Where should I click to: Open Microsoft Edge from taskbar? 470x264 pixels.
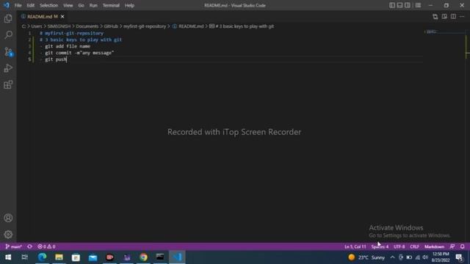(42, 257)
